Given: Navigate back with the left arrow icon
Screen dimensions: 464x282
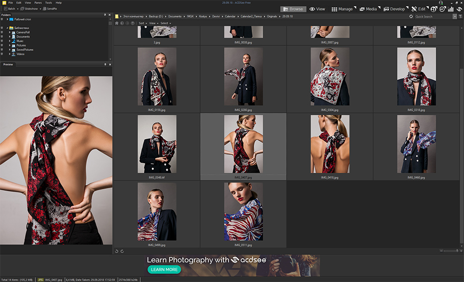Looking at the screenshot, I should 122,23.
